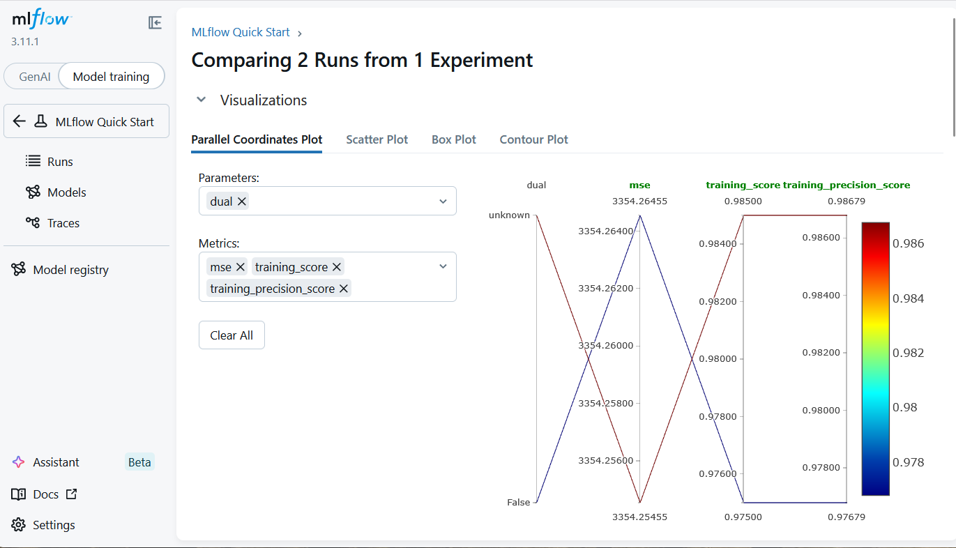Remove the training_precision_score metric chip

point(344,288)
